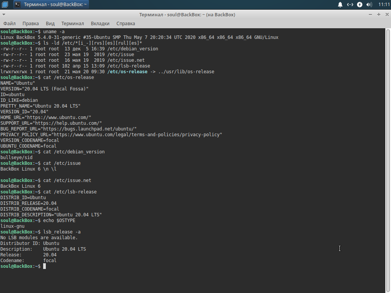Click the BUG_REPORT_URL launchpad line
The height and width of the screenshot is (293, 391).
pos(69,129)
